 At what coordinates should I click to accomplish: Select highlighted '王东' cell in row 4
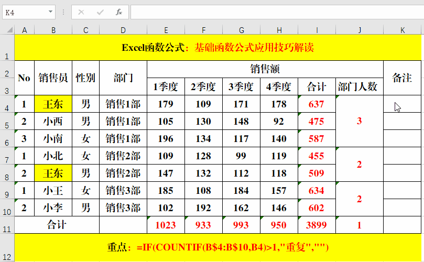tap(53, 104)
